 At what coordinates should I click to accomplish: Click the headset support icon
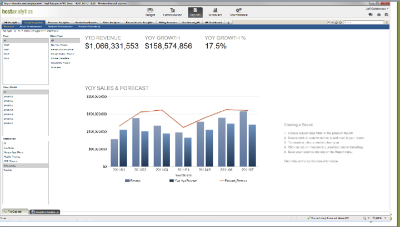[x=379, y=15]
